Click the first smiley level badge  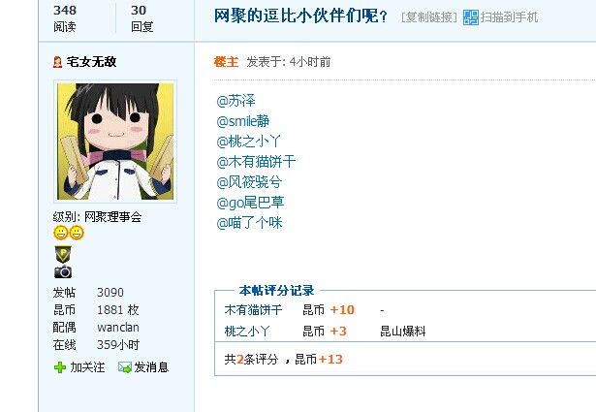pyautogui.click(x=61, y=233)
